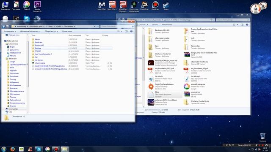271x152 pixels.
Task: Open view options dropdown in Documents window
Action: click(122, 31)
